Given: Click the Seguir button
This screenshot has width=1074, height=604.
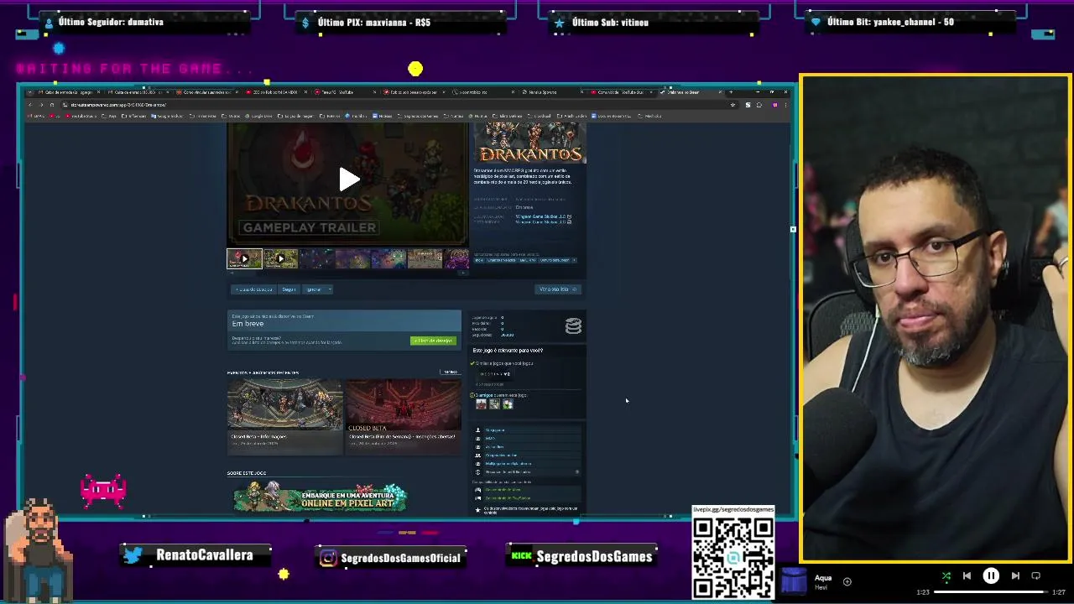Looking at the screenshot, I should (x=289, y=289).
